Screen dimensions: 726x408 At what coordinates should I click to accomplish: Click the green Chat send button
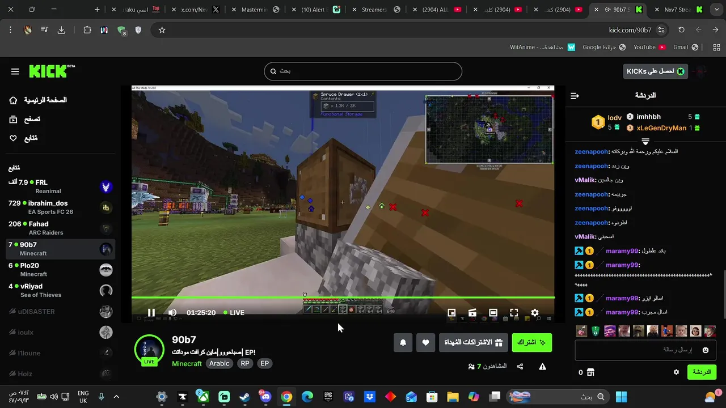coord(702,372)
